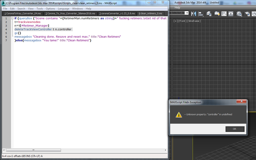Click OK in MAXScript FileIn Exception dialog
The width and height of the screenshot is (256, 160).
tap(235, 129)
